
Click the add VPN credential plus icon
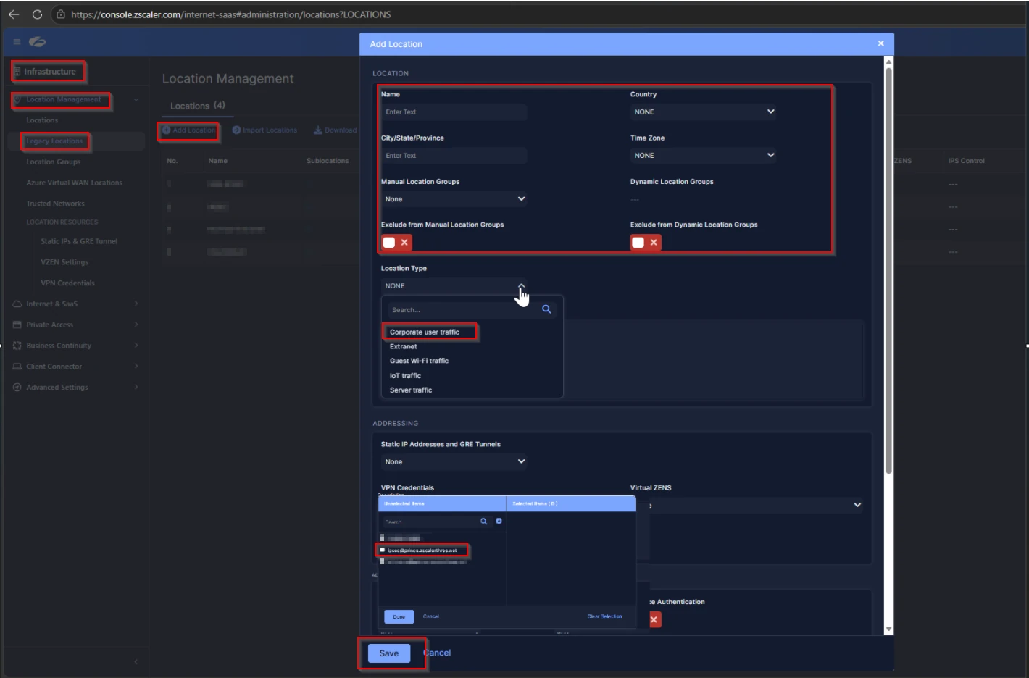(x=499, y=522)
